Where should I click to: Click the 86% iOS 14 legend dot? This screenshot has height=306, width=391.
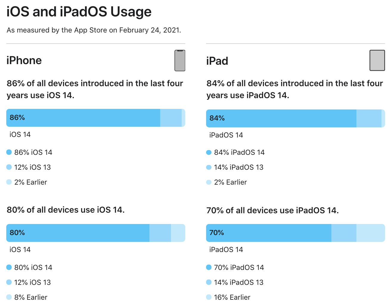click(9, 152)
